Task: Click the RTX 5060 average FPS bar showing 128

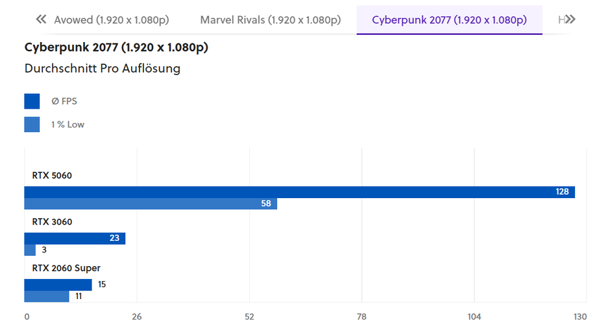Action: point(298,192)
